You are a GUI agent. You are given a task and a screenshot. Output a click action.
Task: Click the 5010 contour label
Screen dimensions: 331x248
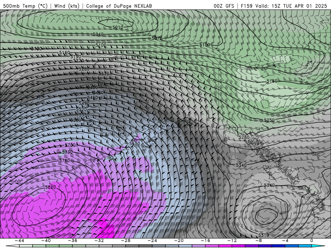pos(118,27)
